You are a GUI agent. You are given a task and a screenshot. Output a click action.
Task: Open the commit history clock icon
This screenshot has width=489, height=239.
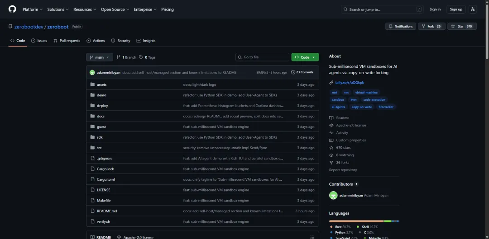pyautogui.click(x=293, y=72)
